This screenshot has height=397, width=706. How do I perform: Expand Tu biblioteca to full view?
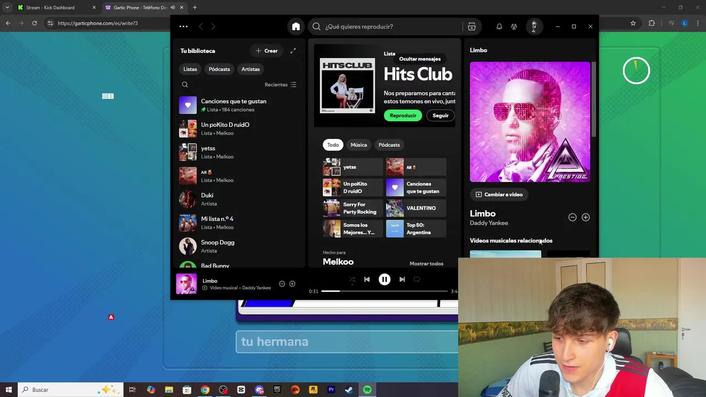(x=293, y=51)
